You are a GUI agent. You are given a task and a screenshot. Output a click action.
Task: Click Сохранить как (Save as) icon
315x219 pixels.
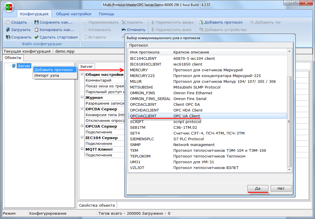(37, 22)
